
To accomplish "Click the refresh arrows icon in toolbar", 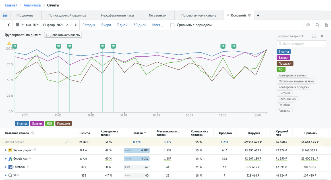I will (x=308, y=25).
